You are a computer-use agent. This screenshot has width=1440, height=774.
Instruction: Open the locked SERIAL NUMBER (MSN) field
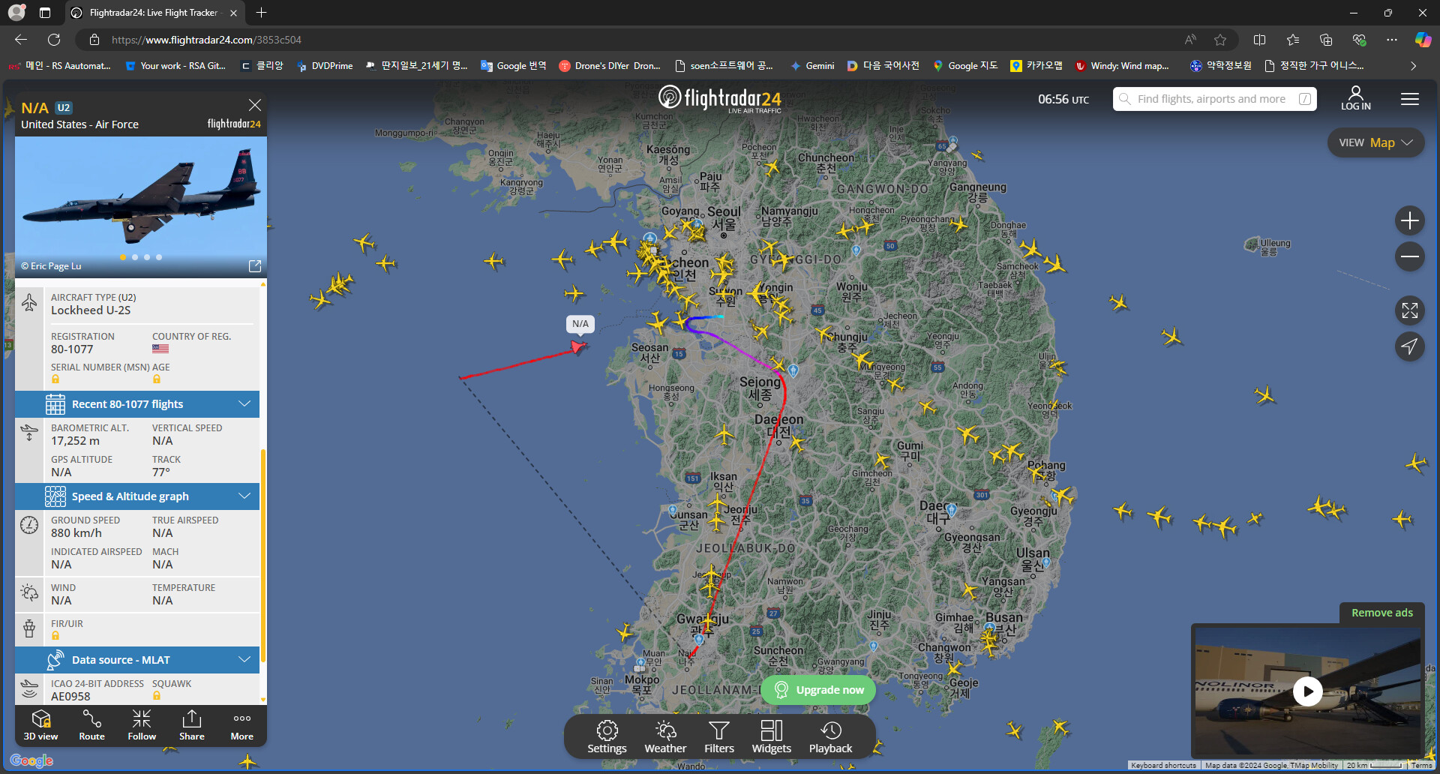pyautogui.click(x=55, y=379)
